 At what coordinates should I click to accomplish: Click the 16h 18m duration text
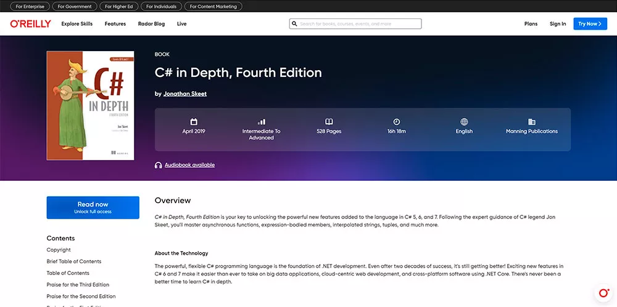[x=397, y=132]
